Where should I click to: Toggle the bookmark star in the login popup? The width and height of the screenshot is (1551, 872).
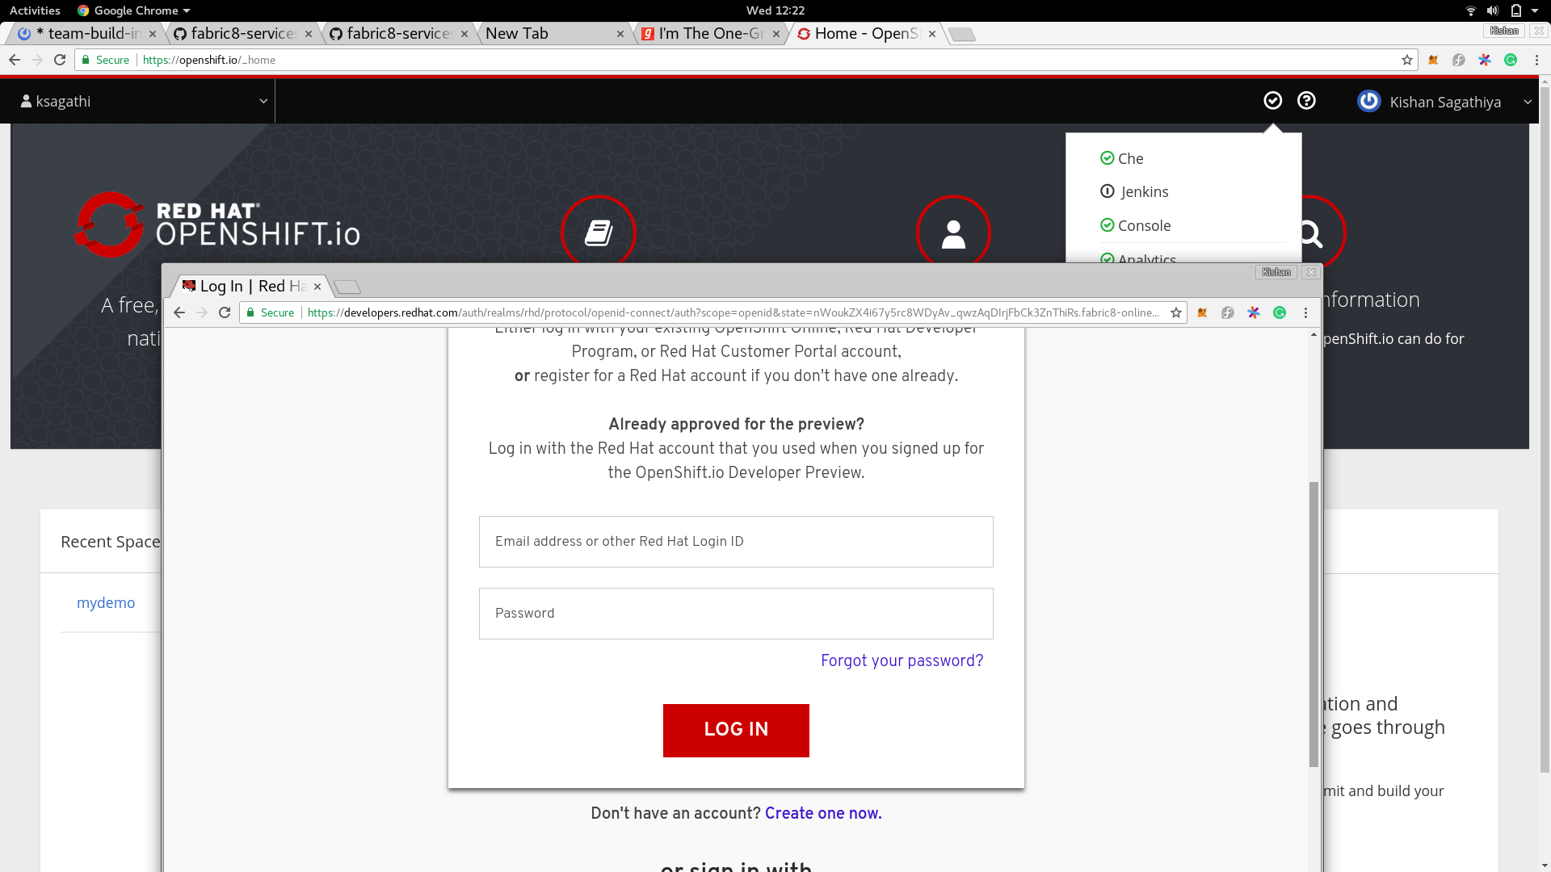pos(1176,312)
